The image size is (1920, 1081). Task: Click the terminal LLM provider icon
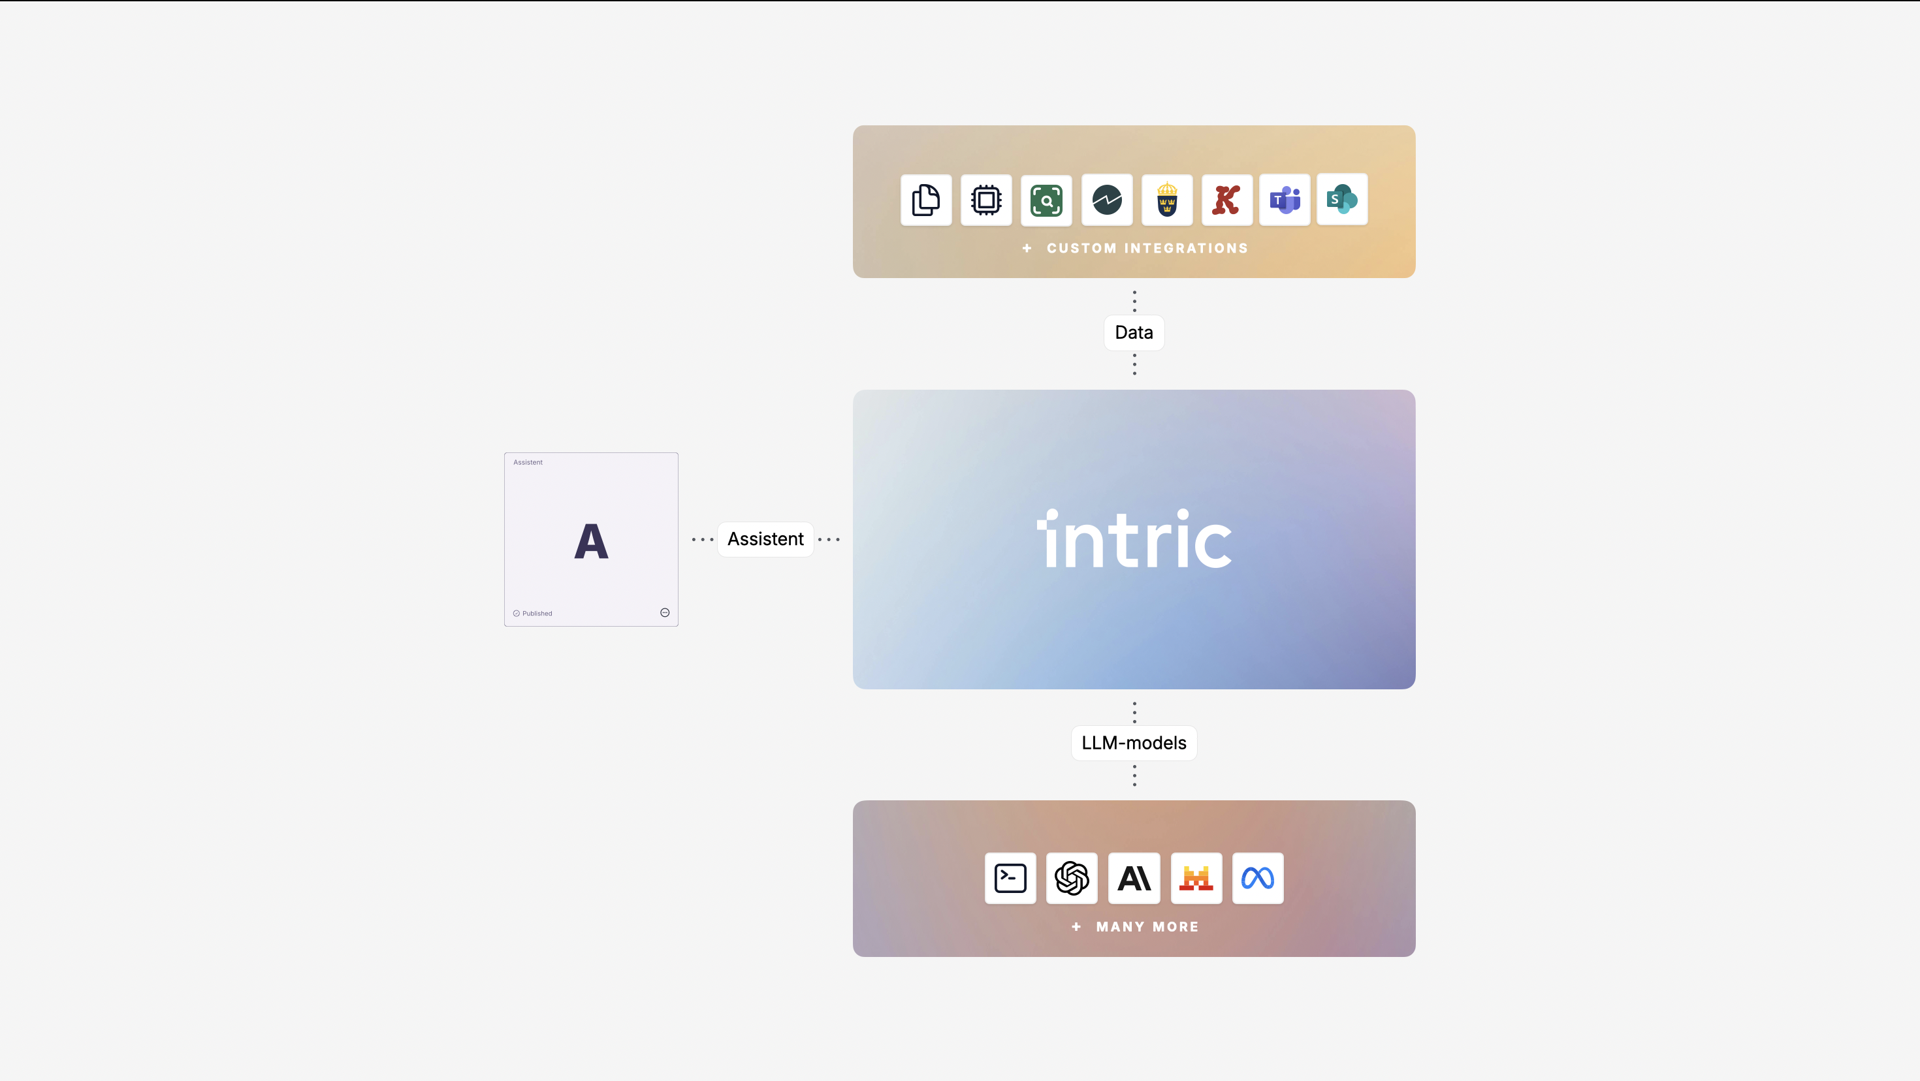click(1010, 879)
